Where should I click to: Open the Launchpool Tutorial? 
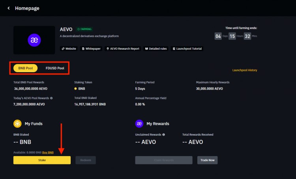[187, 48]
